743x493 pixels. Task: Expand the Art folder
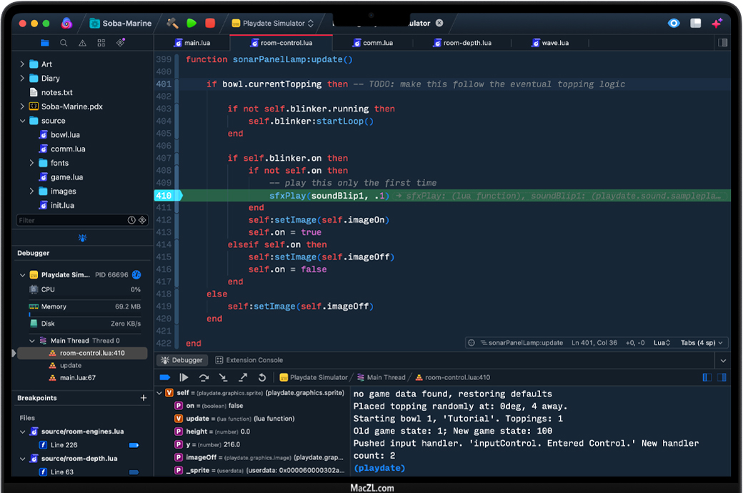pos(22,64)
